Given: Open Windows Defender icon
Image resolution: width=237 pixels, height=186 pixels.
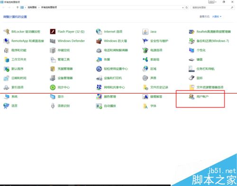Looking at the screenshot, I should pyautogui.click(x=53, y=41).
